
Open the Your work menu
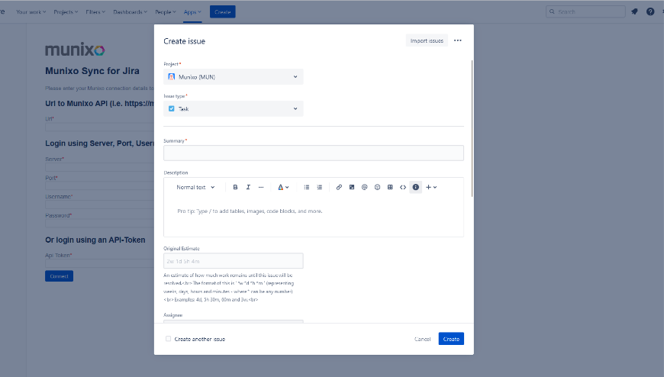coord(31,12)
